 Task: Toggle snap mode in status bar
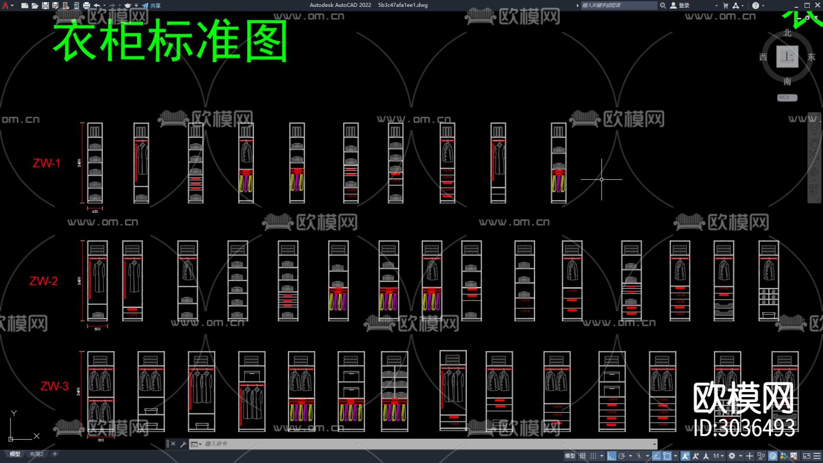tap(593, 456)
